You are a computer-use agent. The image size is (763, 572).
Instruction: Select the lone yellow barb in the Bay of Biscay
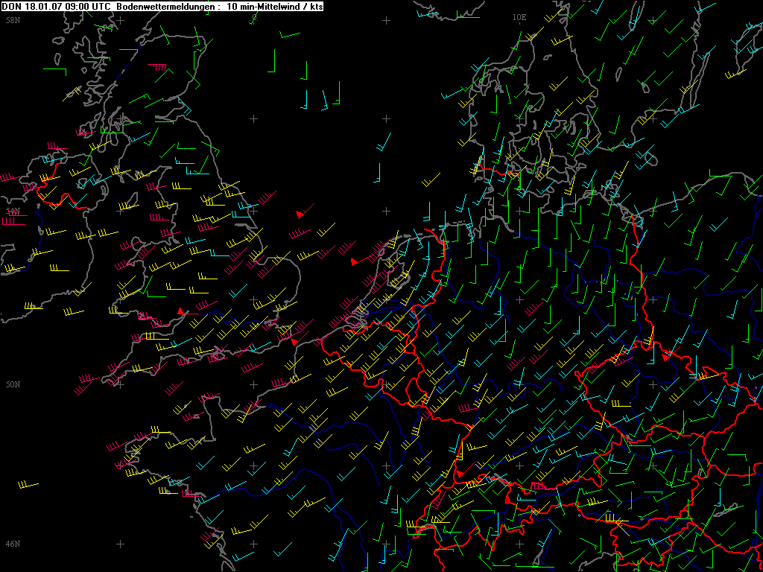pos(28,485)
